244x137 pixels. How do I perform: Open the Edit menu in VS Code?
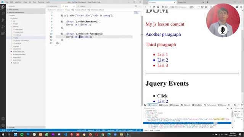(11, 2)
